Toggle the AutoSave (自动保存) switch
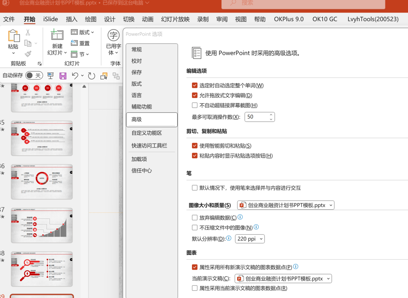408x298 pixels. [34, 76]
